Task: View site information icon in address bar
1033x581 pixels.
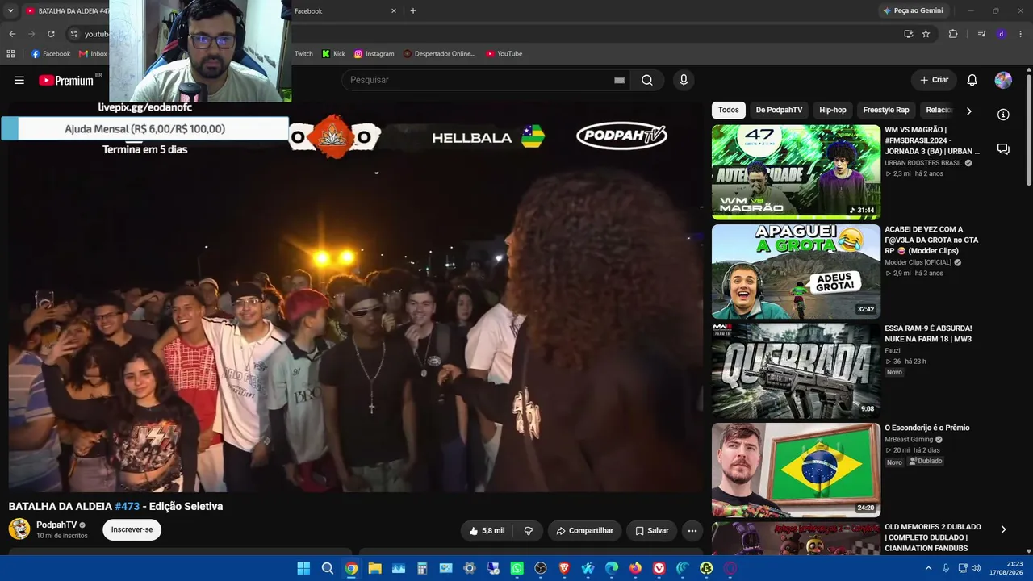Action: [x=74, y=34]
